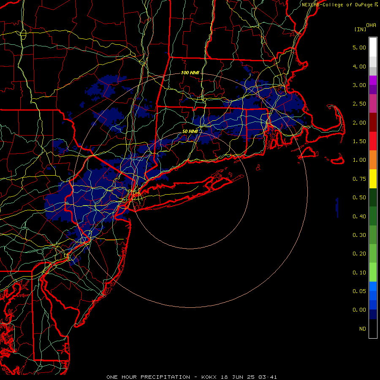Click the lightest green swatch near 0.10
Viewport: 380px width, 380px height.
point(373,272)
